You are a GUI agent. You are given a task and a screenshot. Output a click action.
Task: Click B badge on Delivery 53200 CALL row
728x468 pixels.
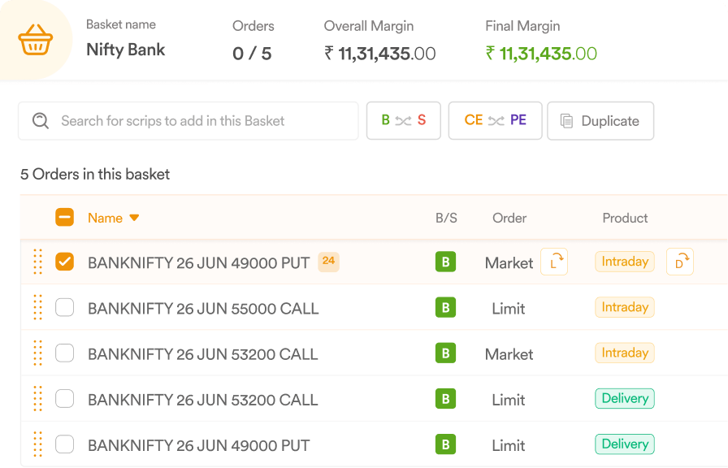tap(445, 399)
